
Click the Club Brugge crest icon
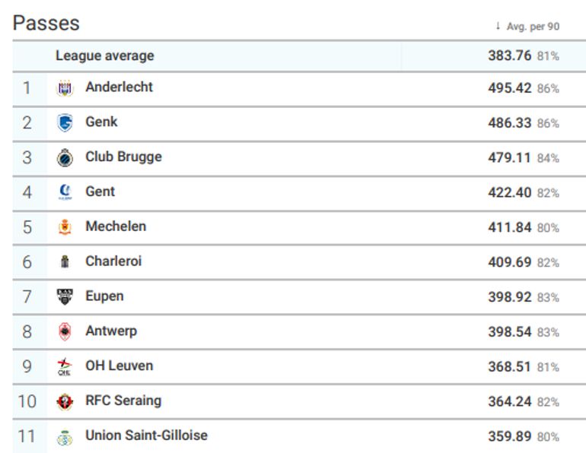click(x=65, y=158)
